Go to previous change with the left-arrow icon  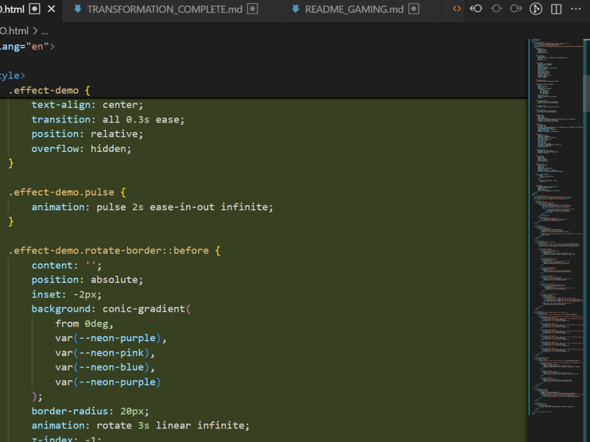coord(476,9)
